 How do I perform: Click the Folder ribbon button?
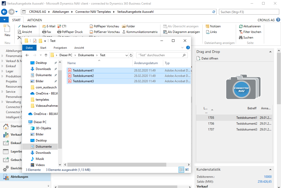click(x=128, y=26)
